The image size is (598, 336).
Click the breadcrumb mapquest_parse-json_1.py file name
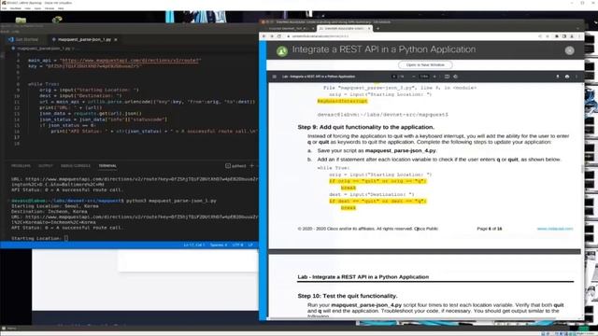[44, 49]
